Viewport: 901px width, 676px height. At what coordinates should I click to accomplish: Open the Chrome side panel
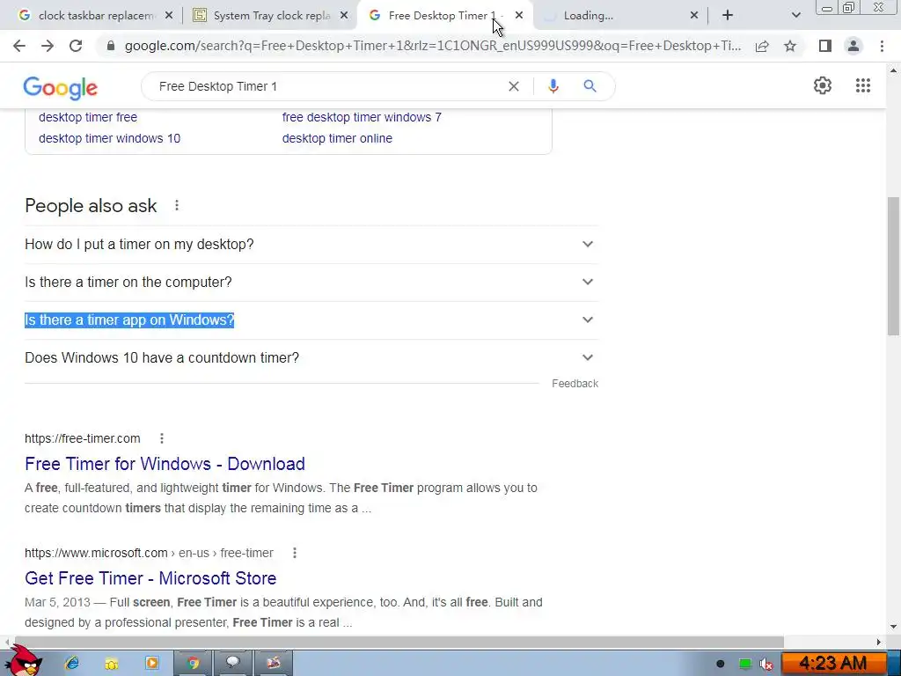coord(825,46)
